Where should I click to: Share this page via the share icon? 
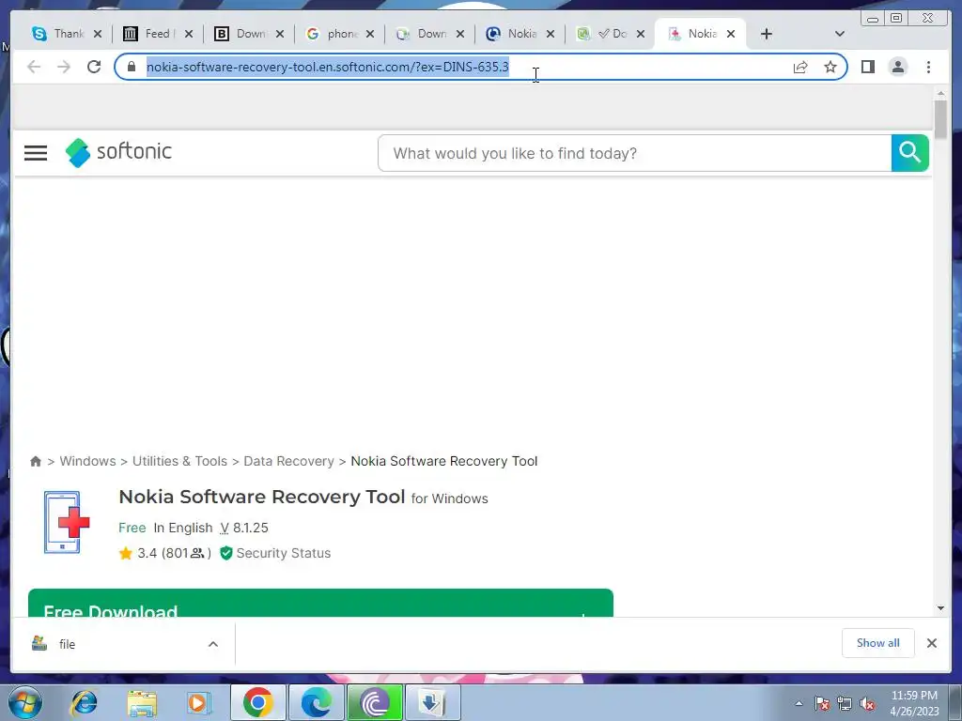pyautogui.click(x=800, y=67)
